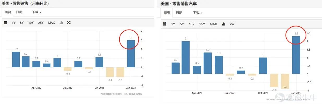Select 10Y range in right chart
322x107 pixels.
pyautogui.click(x=192, y=24)
